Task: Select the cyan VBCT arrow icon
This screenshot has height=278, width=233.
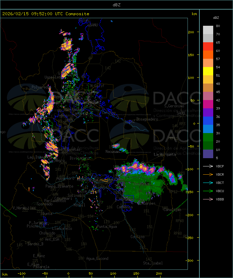Action: [x=208, y=183]
